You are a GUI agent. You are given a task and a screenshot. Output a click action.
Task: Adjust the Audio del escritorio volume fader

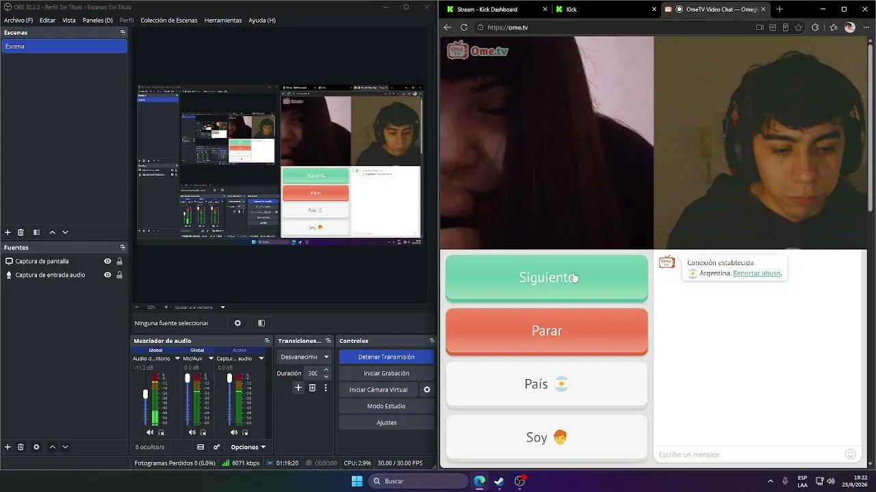(145, 394)
